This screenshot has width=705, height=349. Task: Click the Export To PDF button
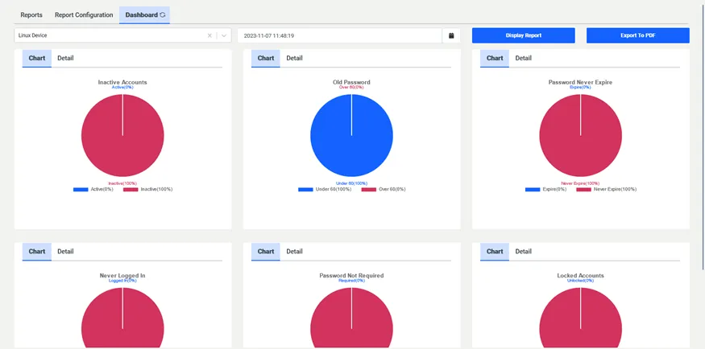click(x=637, y=35)
